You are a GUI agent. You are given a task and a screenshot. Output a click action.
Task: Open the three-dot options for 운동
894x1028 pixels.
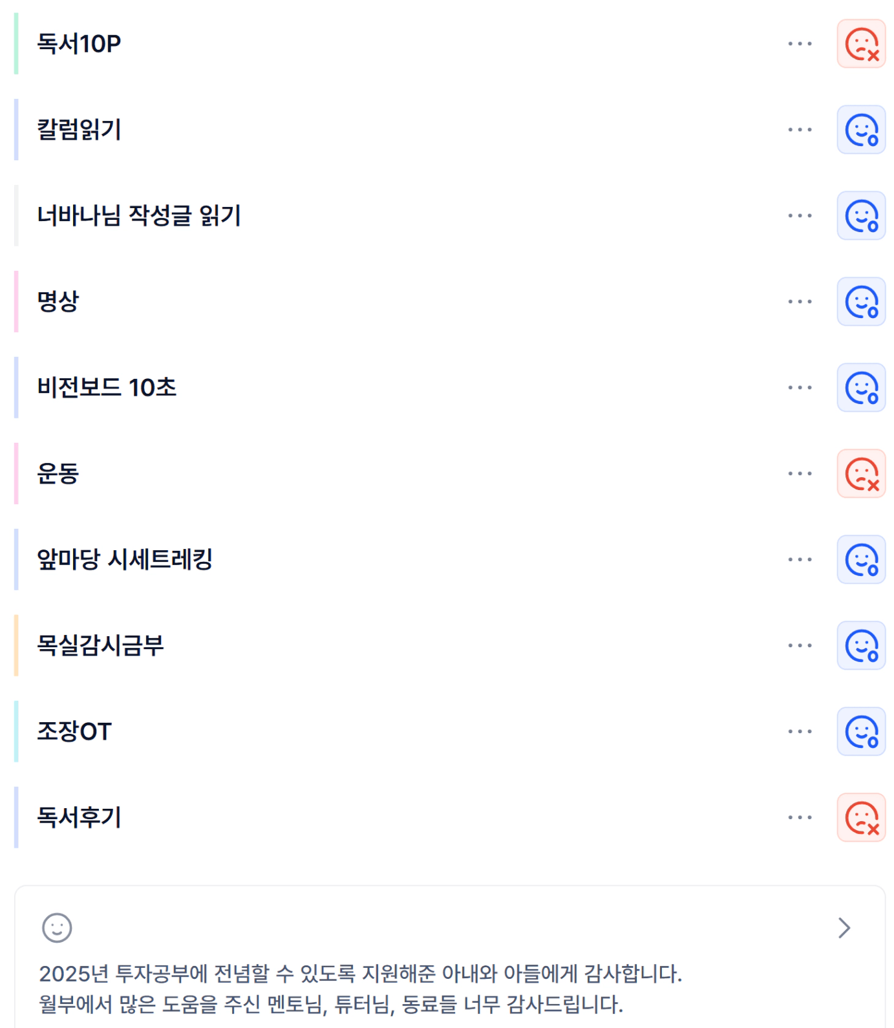(x=800, y=474)
